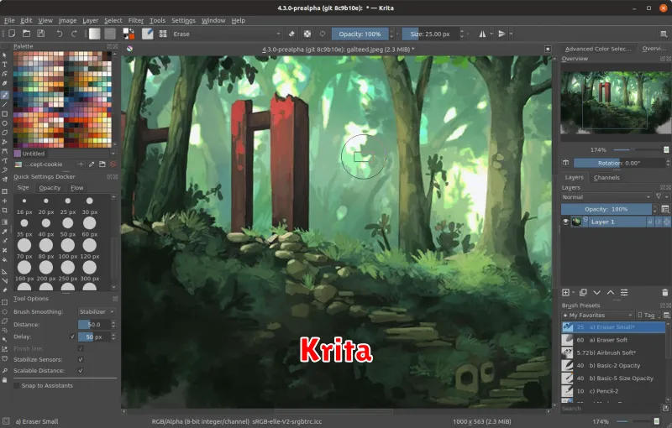Expand the new layer type arrow
This screenshot has height=428, width=672.
coord(574,293)
